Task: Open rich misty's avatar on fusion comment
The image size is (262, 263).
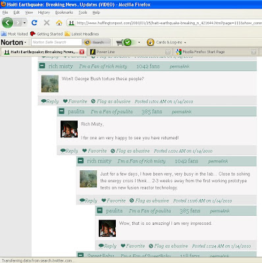Action: [88, 179]
